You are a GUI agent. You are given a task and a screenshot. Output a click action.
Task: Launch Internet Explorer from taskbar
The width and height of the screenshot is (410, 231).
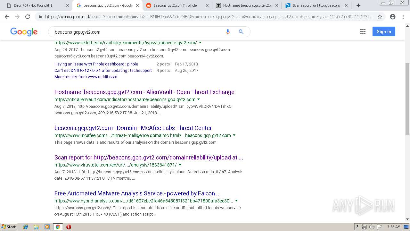(26, 227)
